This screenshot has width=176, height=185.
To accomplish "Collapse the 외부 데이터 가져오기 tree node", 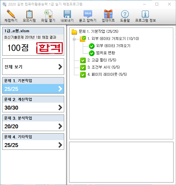I will tap(74, 39).
